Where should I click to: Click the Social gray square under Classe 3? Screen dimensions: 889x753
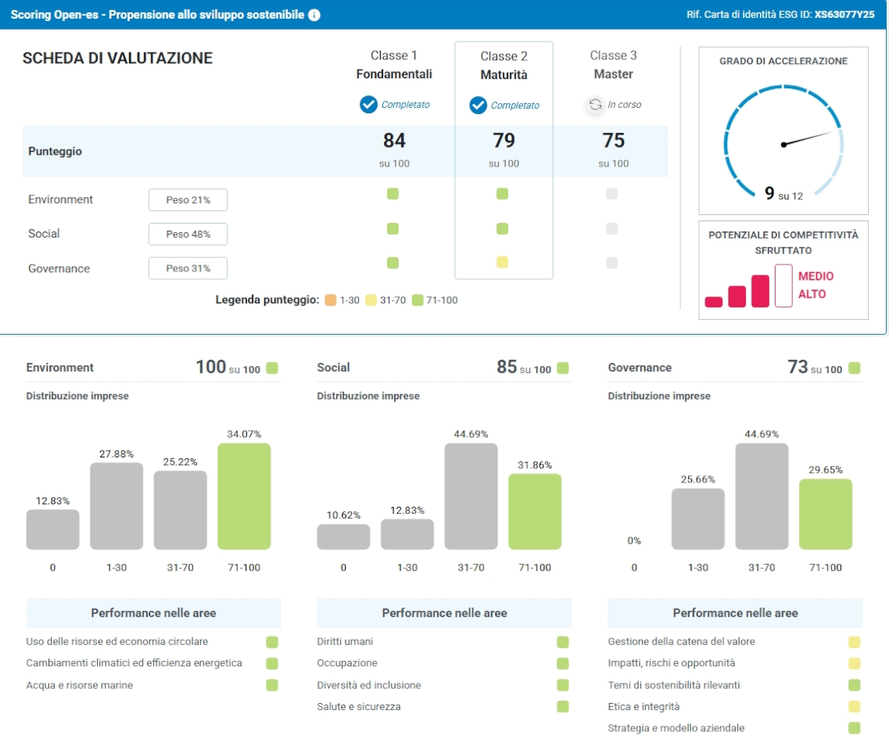click(611, 228)
